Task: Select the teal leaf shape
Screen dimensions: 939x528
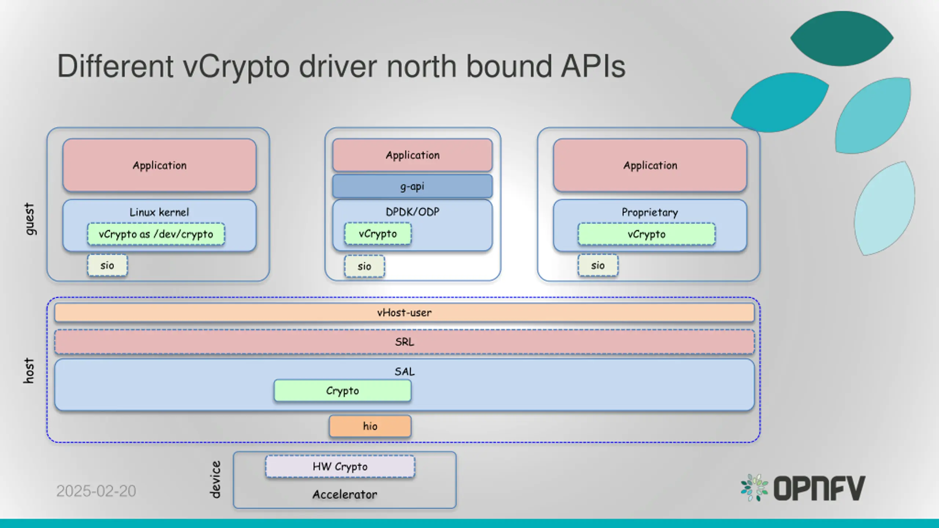Action: pos(780,102)
